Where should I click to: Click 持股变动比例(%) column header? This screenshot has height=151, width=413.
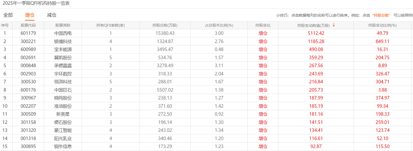pyautogui.click(x=382, y=25)
